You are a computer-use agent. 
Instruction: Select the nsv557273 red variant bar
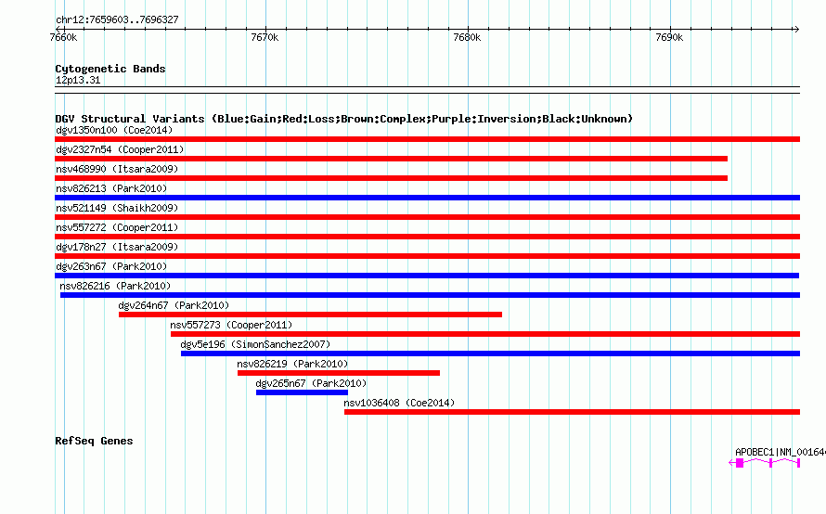coord(485,334)
